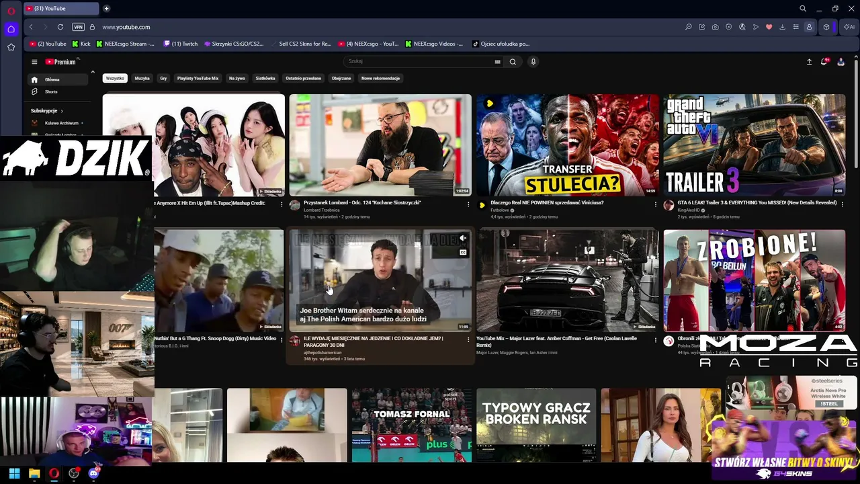Open the on-screen keyboard in the search box
The height and width of the screenshot is (484, 860).
[497, 62]
